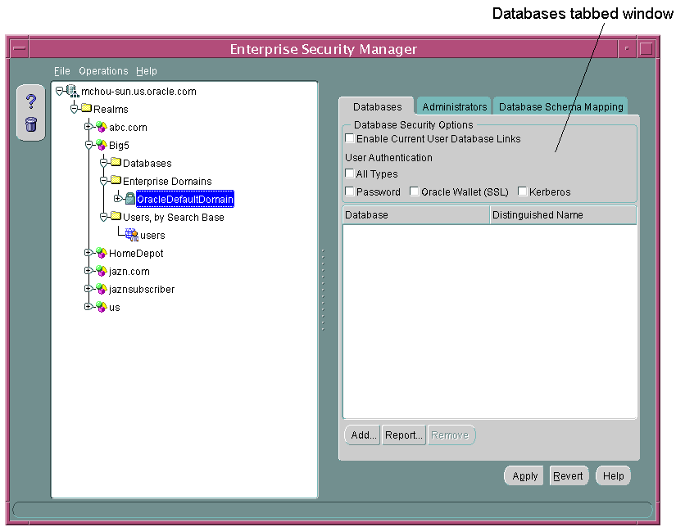This screenshot has width=685, height=527.
Task: Collapse the Realms folder node
Action: (74, 110)
